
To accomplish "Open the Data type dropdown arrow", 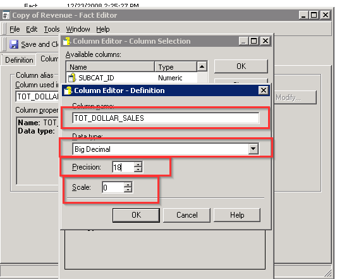I will click(253, 149).
